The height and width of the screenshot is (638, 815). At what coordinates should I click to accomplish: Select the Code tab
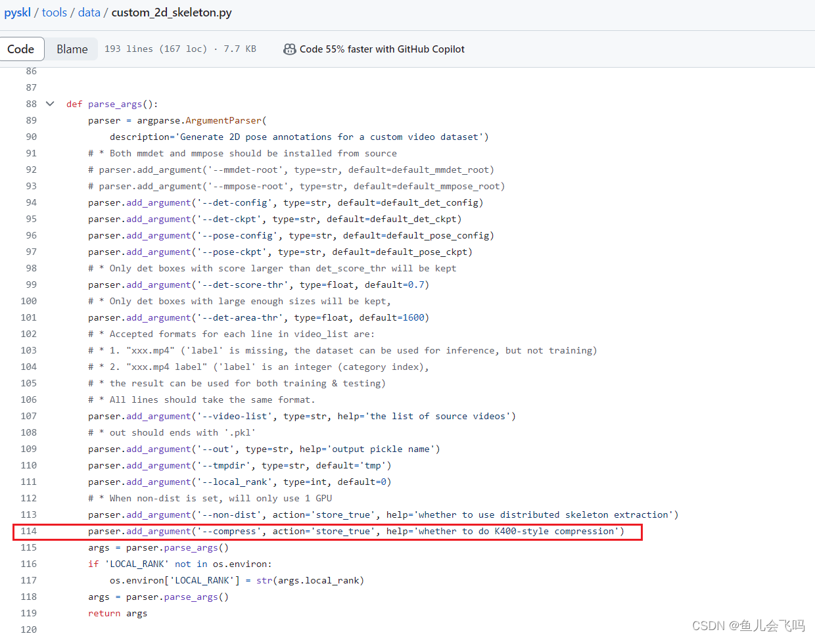(x=22, y=49)
